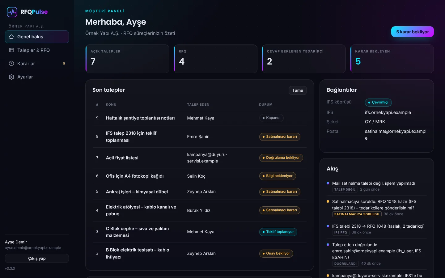Open the Ayarlar settings page
Screen dimensions: 445x278
pos(37,77)
